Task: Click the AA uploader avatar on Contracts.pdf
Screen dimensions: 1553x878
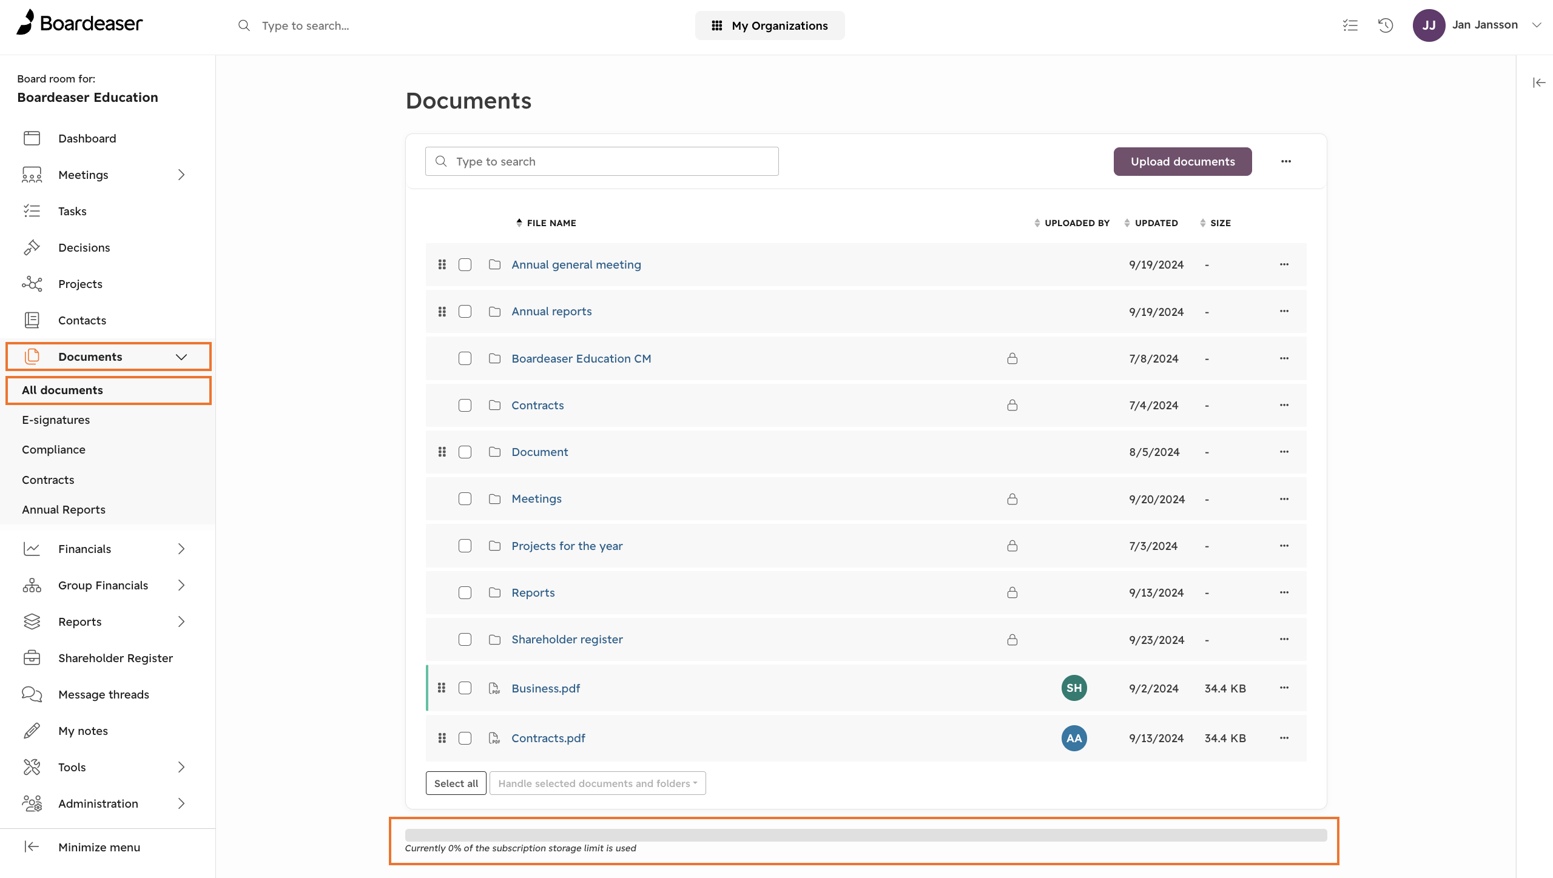Action: pyautogui.click(x=1074, y=738)
